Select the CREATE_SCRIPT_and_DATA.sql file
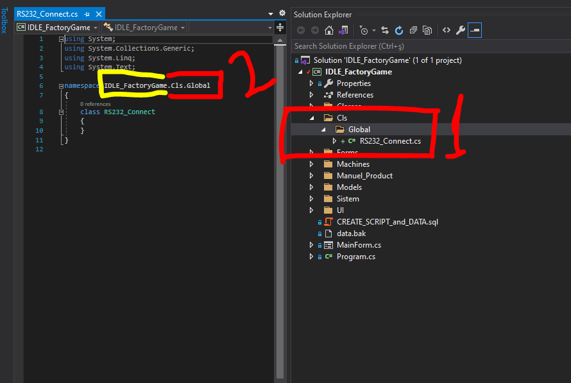The width and height of the screenshot is (571, 383). click(x=387, y=222)
